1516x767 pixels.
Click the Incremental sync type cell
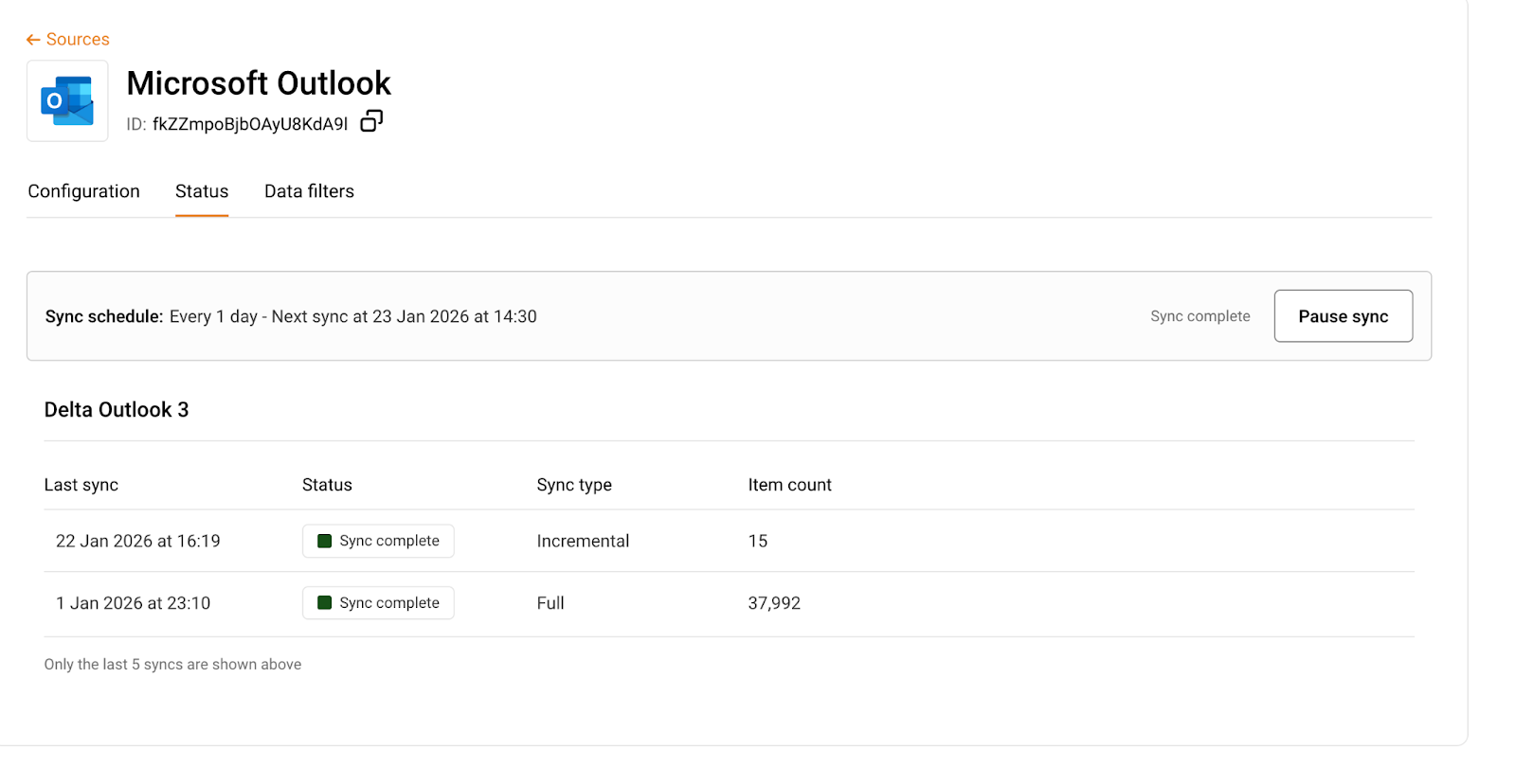pos(583,541)
